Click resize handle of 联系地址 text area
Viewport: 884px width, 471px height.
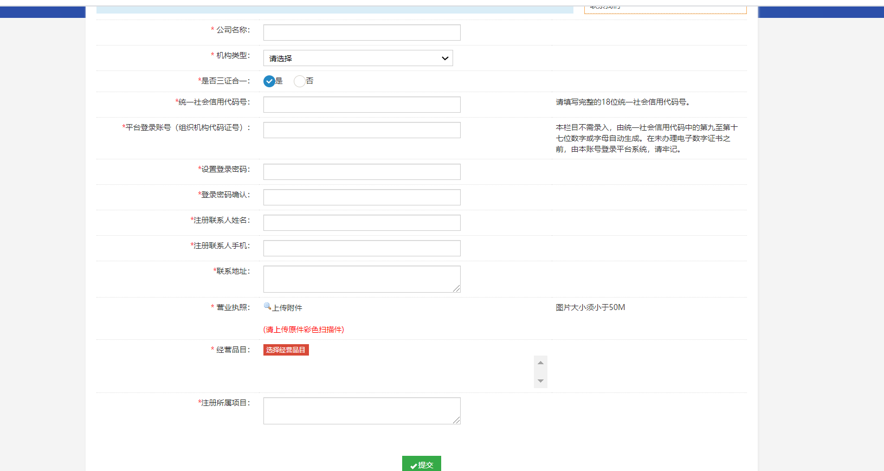click(x=456, y=289)
